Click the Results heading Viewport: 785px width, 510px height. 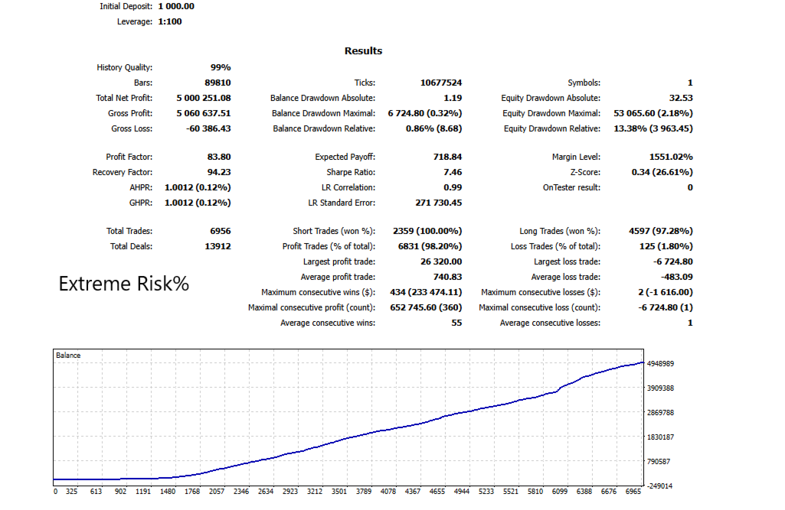pyautogui.click(x=363, y=51)
